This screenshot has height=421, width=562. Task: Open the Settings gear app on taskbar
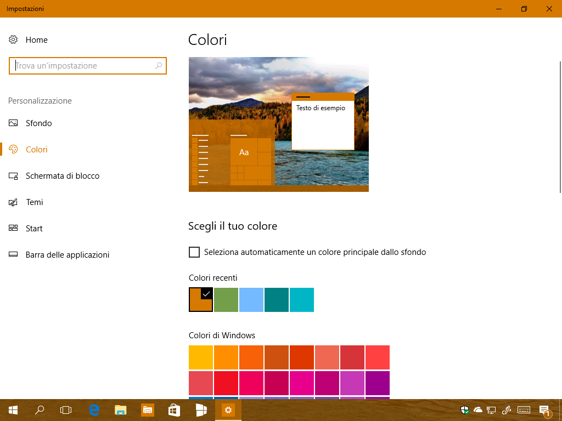pos(228,410)
